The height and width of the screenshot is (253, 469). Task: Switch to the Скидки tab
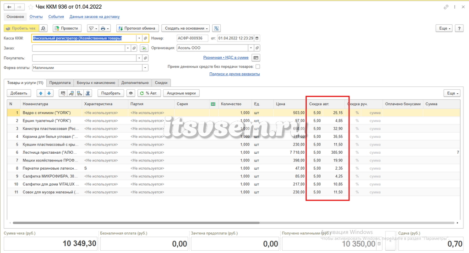161,83
